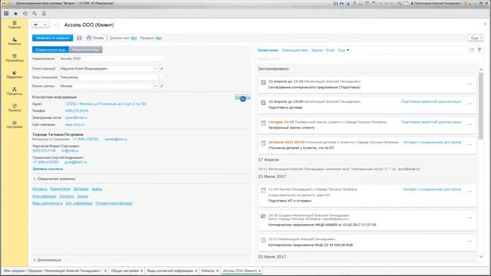Click Записать и закрыть button
Viewport: 491px width, 276px height.
pos(53,38)
